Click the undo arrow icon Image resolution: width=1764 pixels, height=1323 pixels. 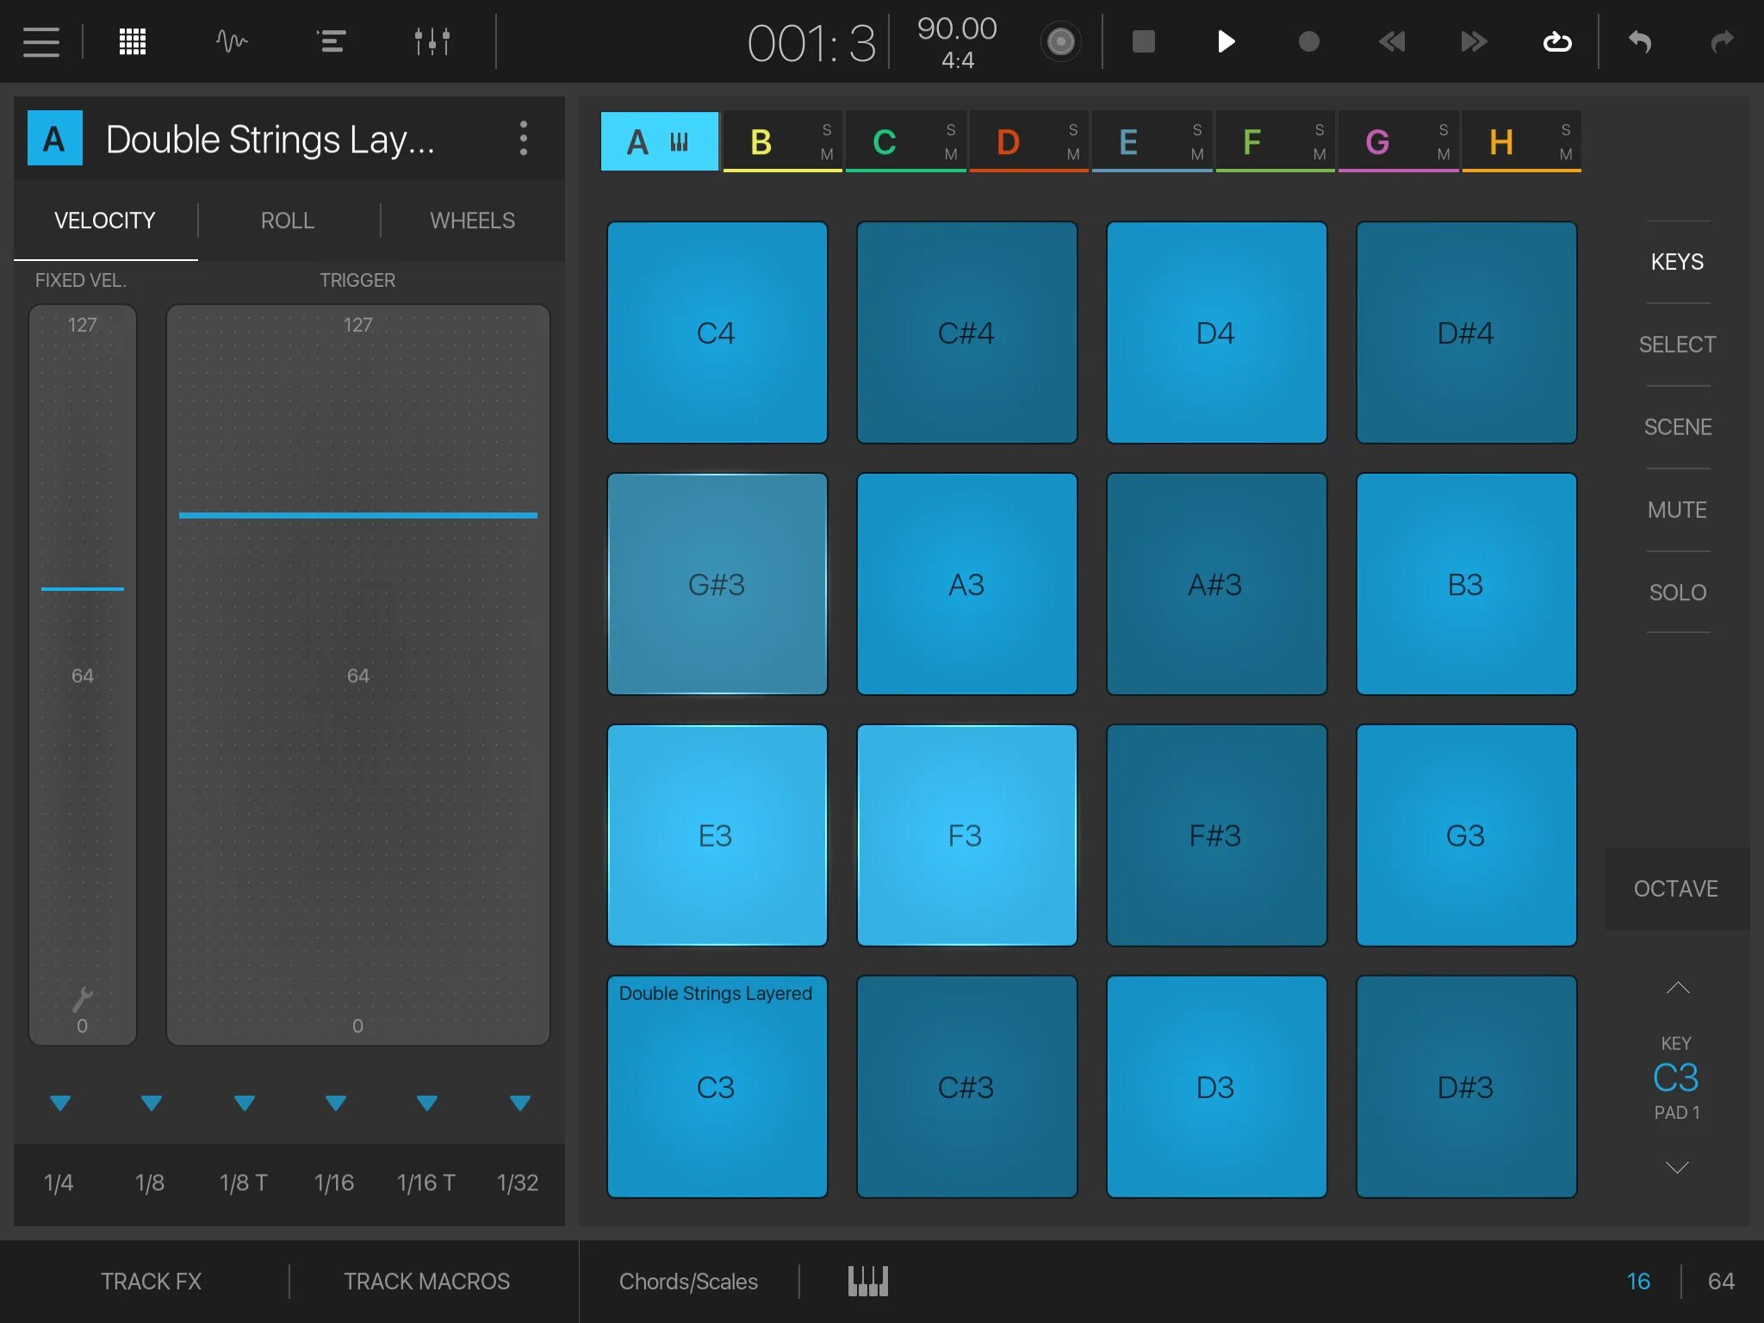tap(1639, 41)
